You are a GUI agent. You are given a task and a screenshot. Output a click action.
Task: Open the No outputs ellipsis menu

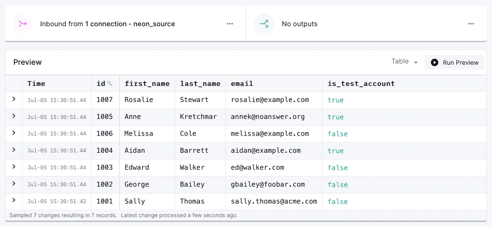click(471, 24)
